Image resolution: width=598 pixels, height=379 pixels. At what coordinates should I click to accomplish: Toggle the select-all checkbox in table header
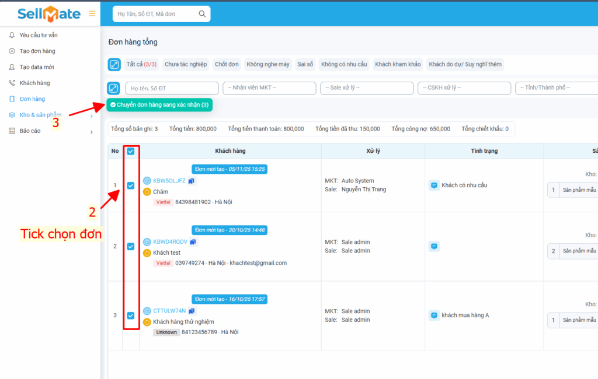pos(131,151)
